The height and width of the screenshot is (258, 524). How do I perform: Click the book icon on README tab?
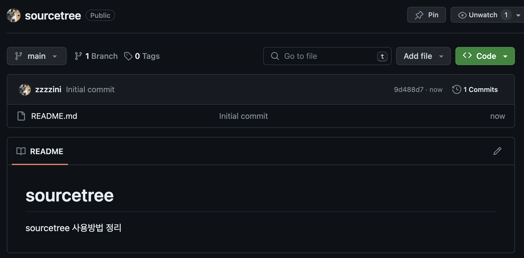[21, 151]
